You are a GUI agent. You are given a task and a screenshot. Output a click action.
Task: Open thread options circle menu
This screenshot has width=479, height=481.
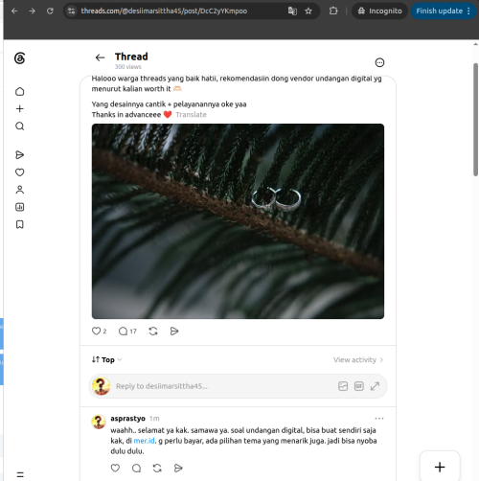(379, 62)
